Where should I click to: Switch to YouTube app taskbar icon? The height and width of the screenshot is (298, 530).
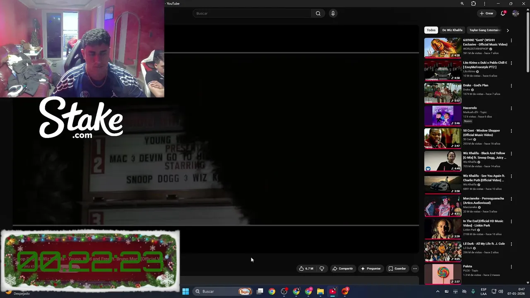(332, 291)
